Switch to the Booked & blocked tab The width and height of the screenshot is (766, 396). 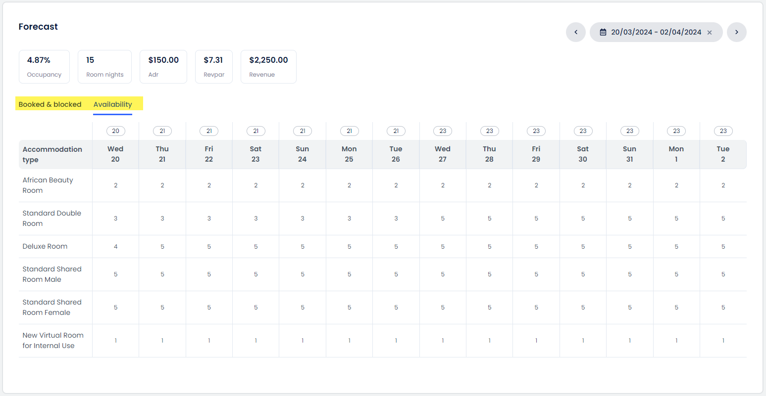pos(50,104)
